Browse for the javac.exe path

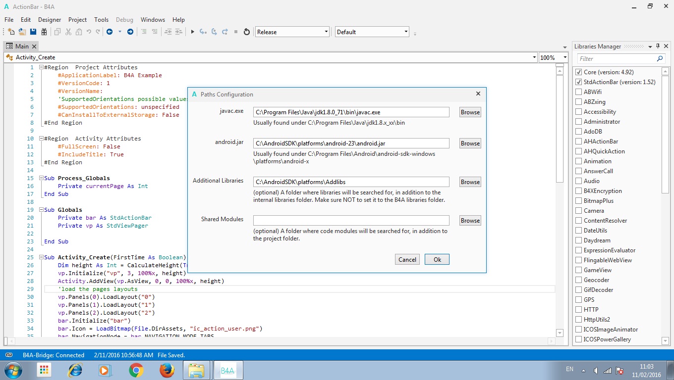470,112
